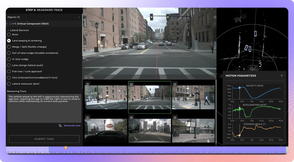Collapse the Objects (1) dropdown

[79, 17]
